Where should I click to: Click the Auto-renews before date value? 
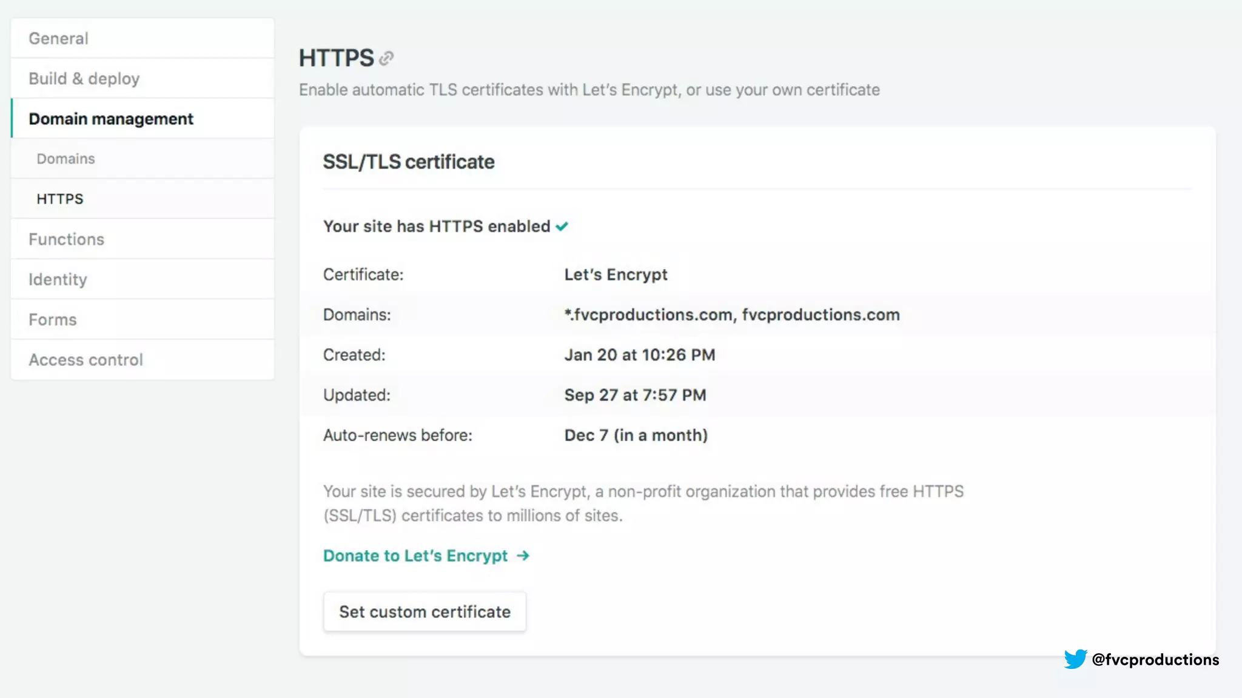pyautogui.click(x=636, y=435)
